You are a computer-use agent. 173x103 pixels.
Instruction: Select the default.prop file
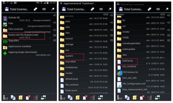(x=84, y=80)
